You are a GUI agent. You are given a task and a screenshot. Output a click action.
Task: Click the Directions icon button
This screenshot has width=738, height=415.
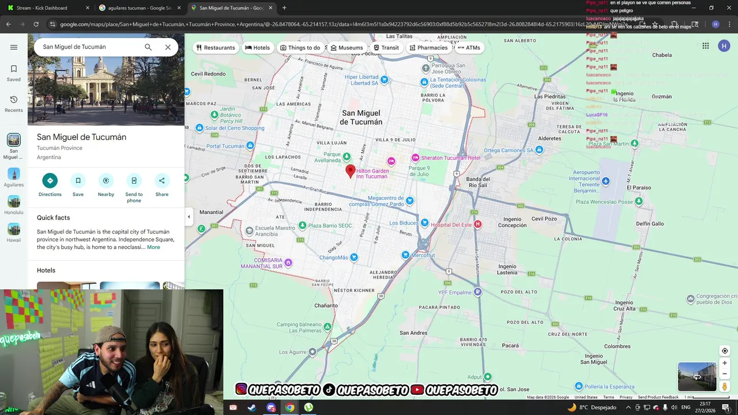[x=50, y=180]
